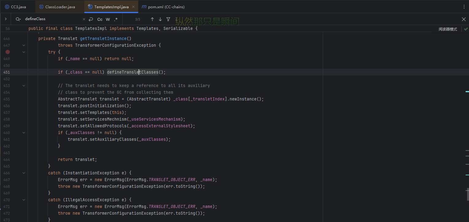Expand replace field with chevron
This screenshot has width=469, height=222.
click(x=6, y=19)
